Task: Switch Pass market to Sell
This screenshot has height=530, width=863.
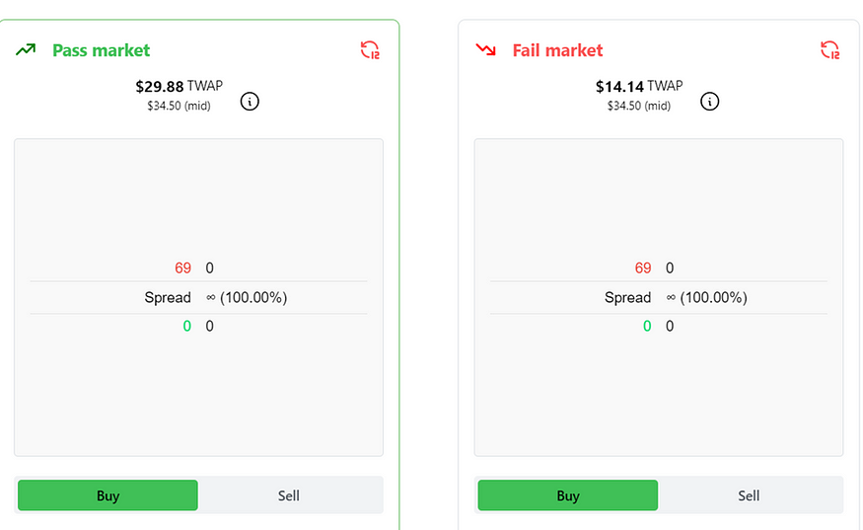Action: [288, 495]
